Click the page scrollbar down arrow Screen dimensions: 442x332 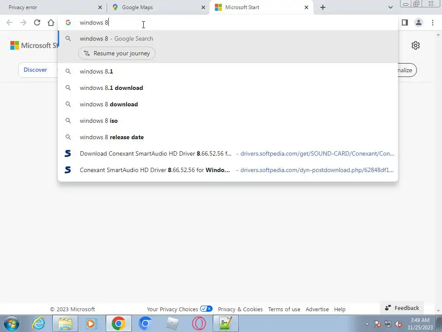pyautogui.click(x=438, y=311)
